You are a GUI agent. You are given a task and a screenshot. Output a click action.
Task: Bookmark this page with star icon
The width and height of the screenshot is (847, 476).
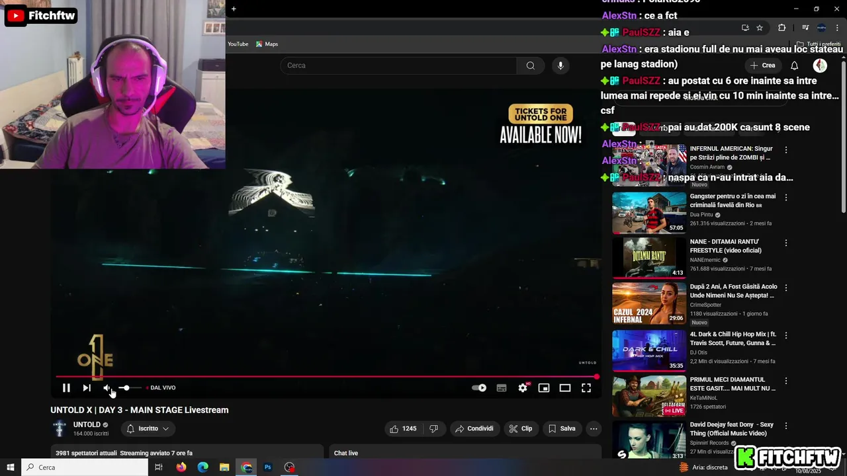(x=760, y=28)
